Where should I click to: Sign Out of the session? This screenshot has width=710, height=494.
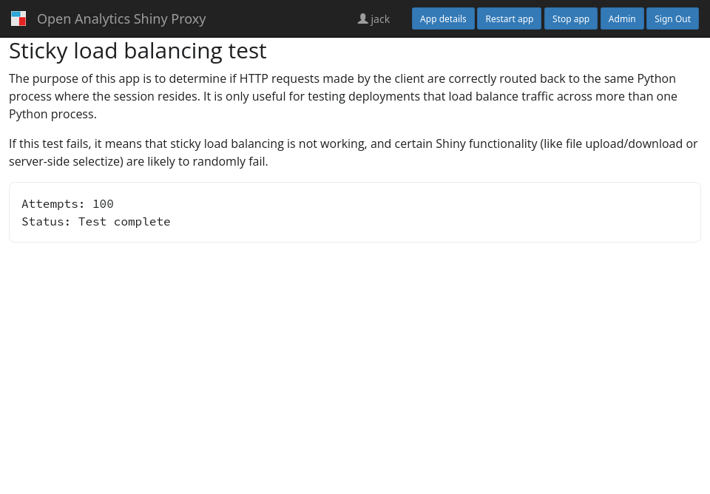coord(672,18)
